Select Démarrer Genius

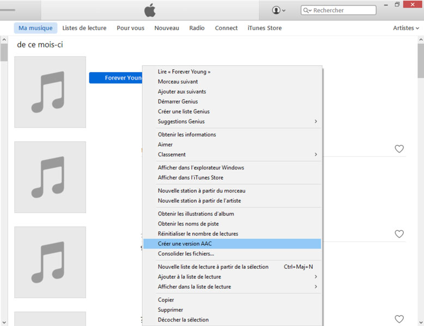click(232, 101)
